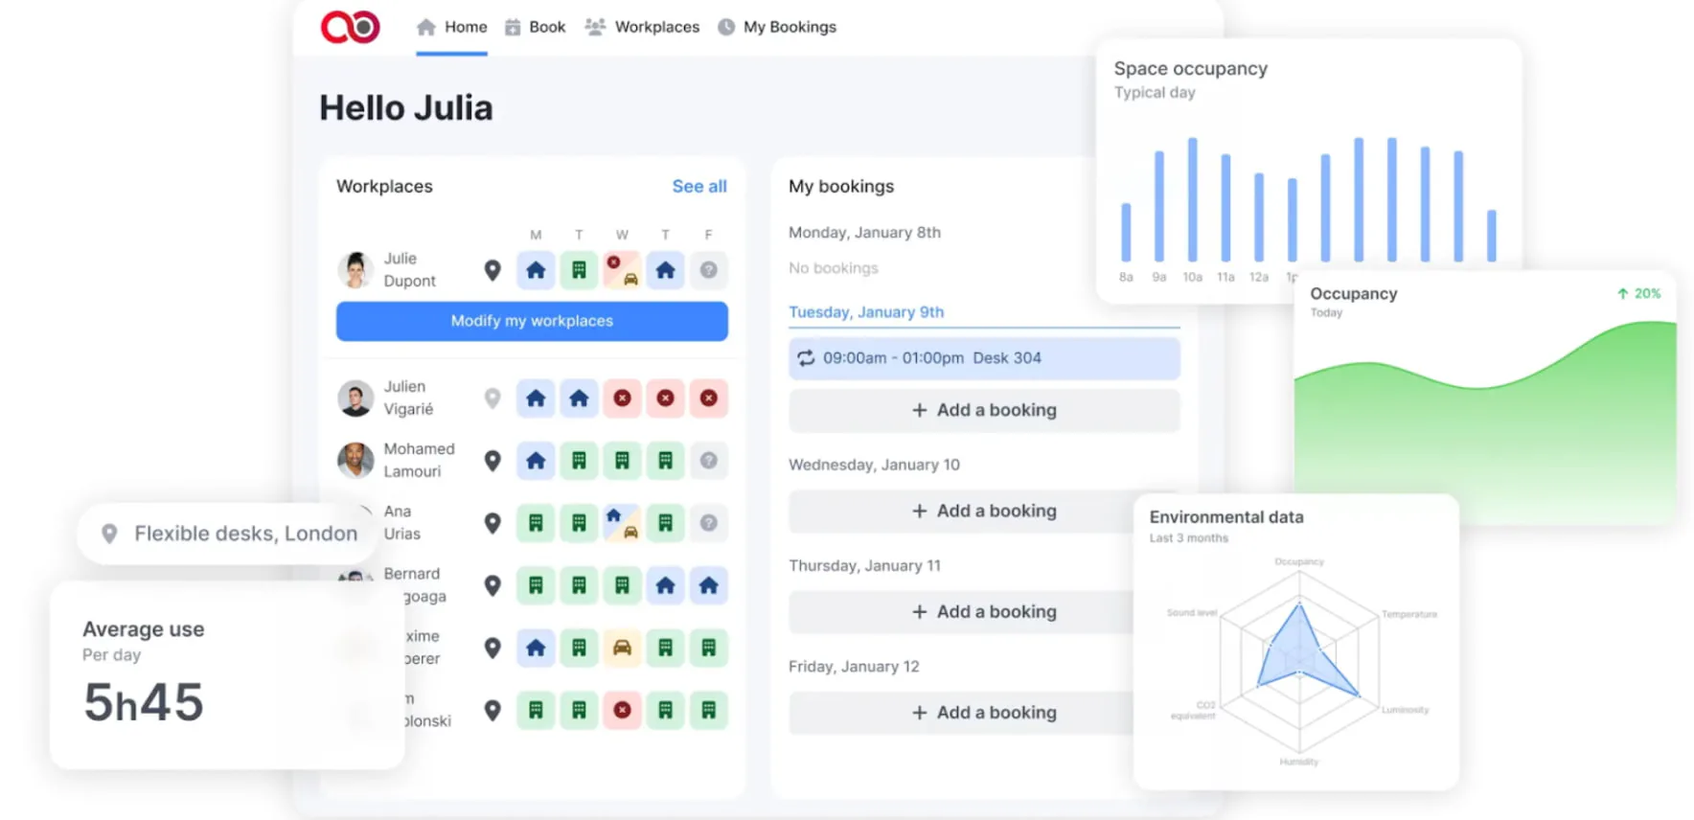This screenshot has height=820, width=1694.
Task: Click Ana Urias's Wednesday home-and-car icon
Action: [622, 523]
